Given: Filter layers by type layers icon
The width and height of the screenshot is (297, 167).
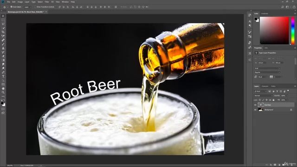Looking at the screenshot, I should tap(277, 91).
